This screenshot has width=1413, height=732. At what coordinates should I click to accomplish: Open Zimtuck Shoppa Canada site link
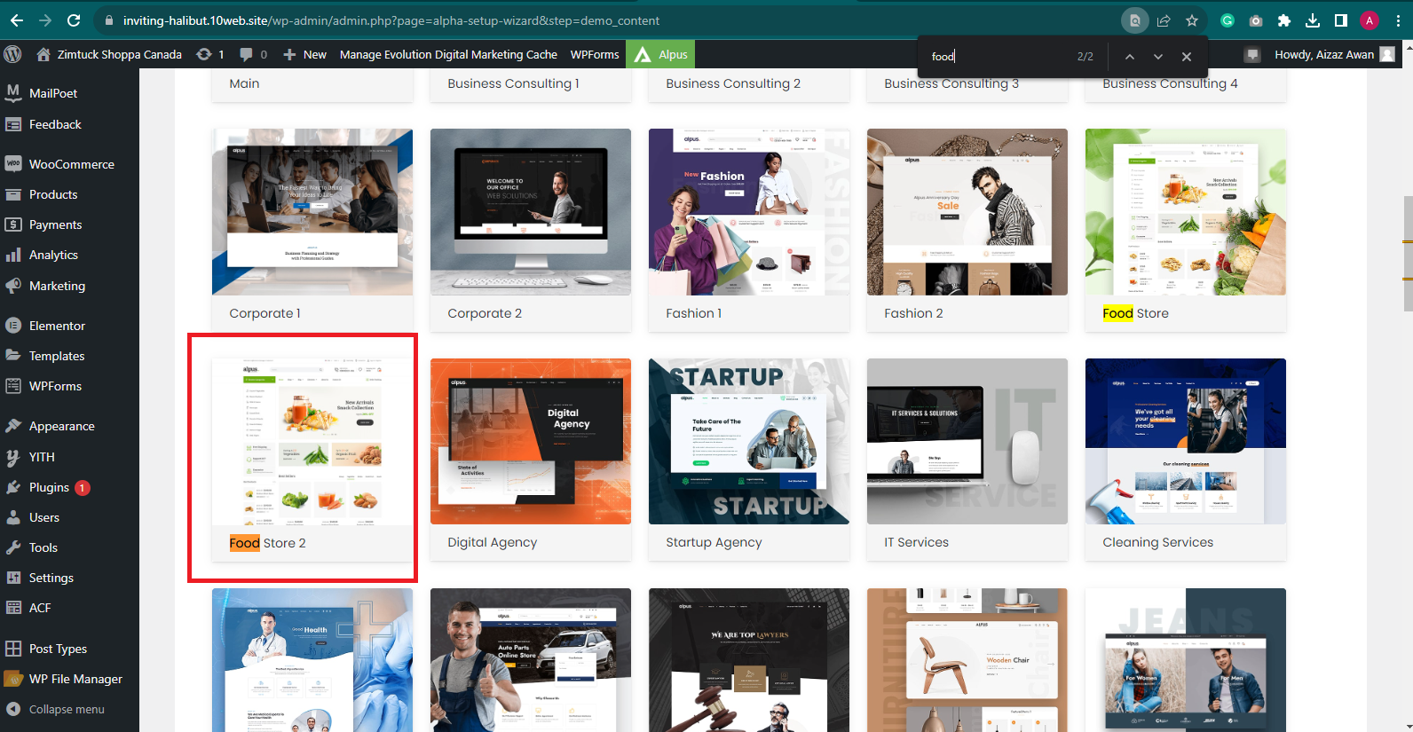coord(109,54)
